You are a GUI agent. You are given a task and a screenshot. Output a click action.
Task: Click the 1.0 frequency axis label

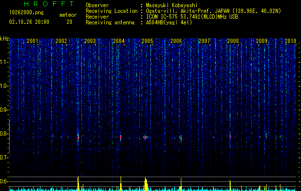[x=4, y=86]
